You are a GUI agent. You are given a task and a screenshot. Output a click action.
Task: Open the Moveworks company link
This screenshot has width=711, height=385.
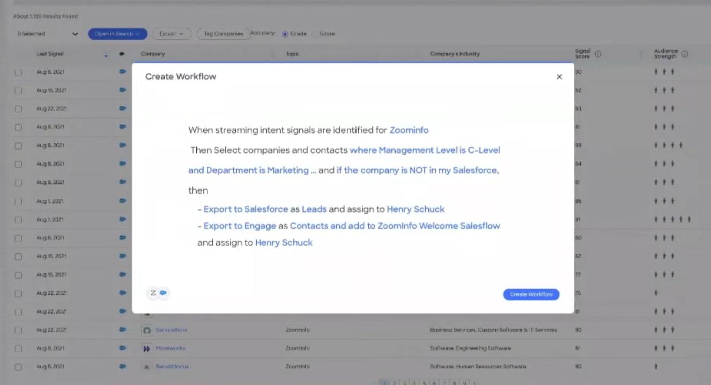(x=170, y=348)
